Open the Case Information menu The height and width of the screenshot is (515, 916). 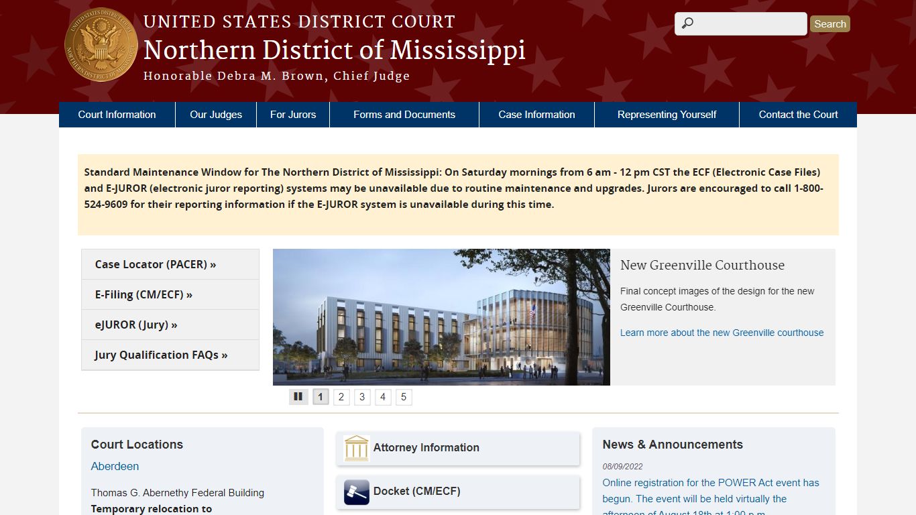click(x=536, y=115)
